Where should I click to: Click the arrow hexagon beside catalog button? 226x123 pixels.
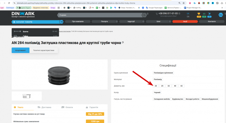coord(61,22)
